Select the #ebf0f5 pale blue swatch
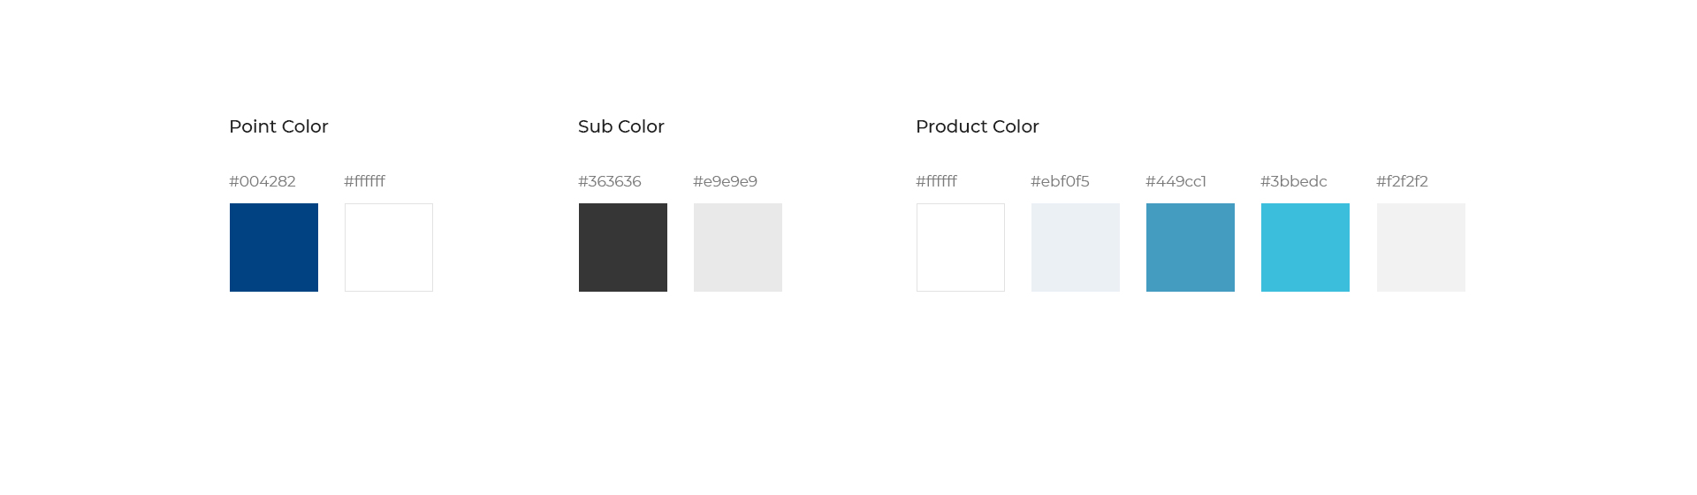This screenshot has width=1697, height=495. 1076,247
